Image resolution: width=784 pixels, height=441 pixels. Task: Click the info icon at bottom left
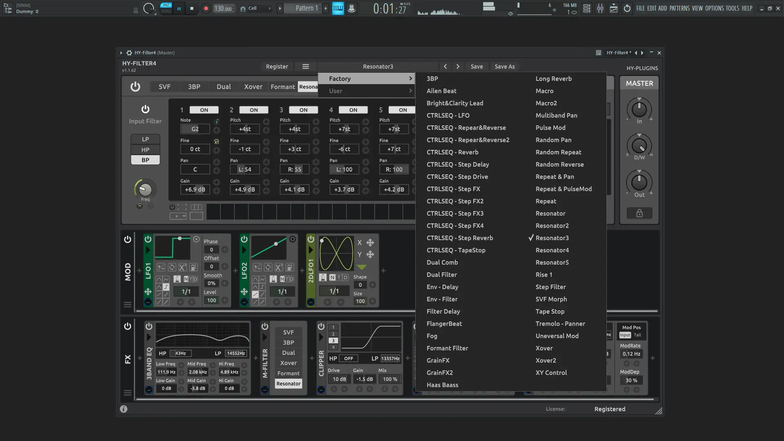coord(124,409)
